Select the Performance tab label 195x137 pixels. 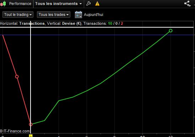pyautogui.click(x=20, y=4)
